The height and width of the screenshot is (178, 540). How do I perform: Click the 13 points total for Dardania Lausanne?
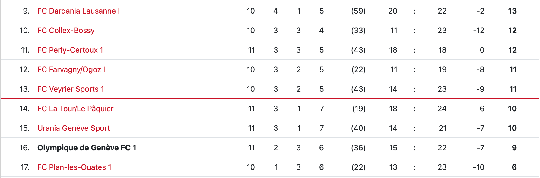[512, 11]
